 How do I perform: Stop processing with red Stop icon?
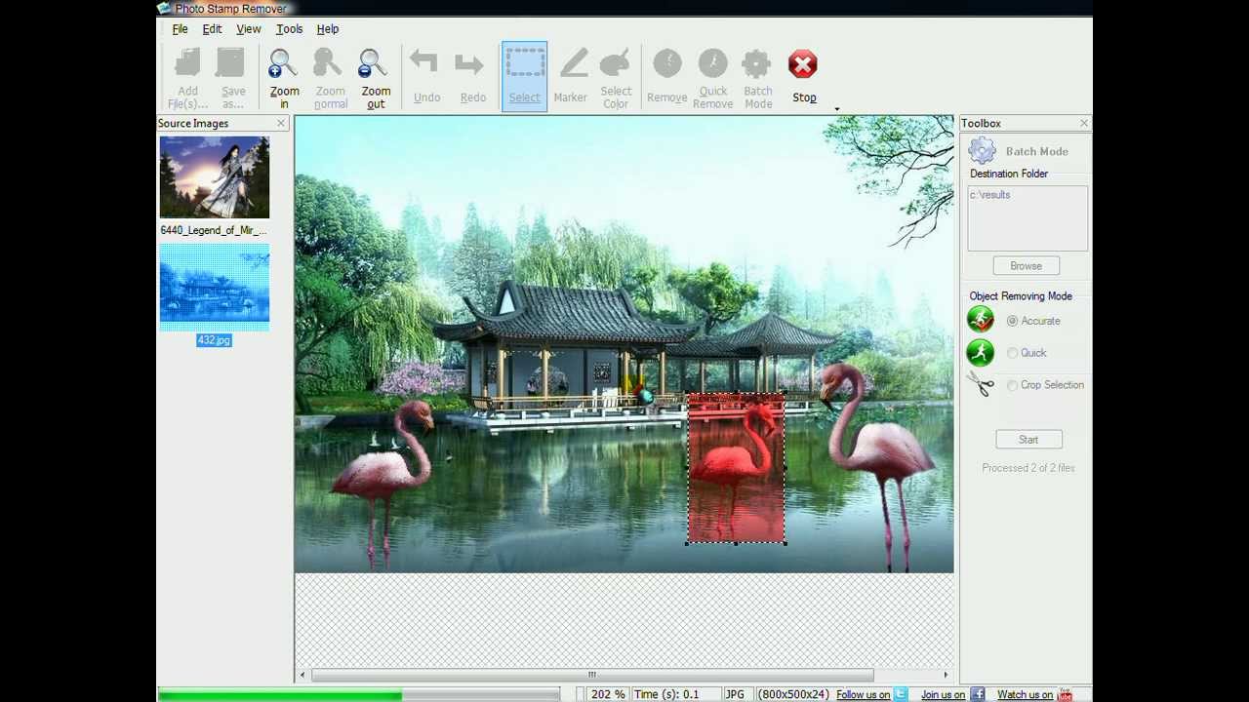[803, 64]
